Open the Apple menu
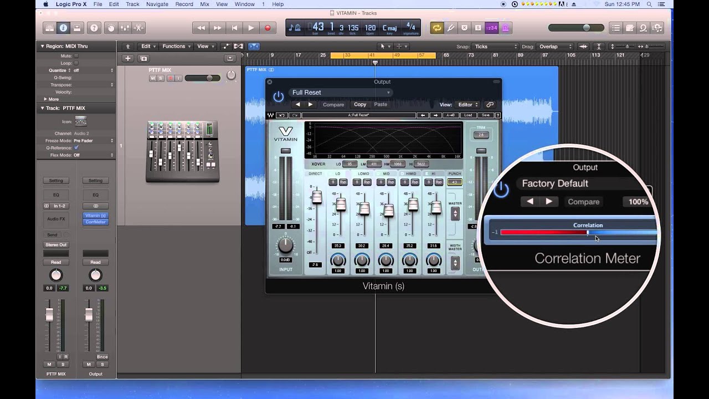Image resolution: width=709 pixels, height=399 pixels. click(x=45, y=4)
